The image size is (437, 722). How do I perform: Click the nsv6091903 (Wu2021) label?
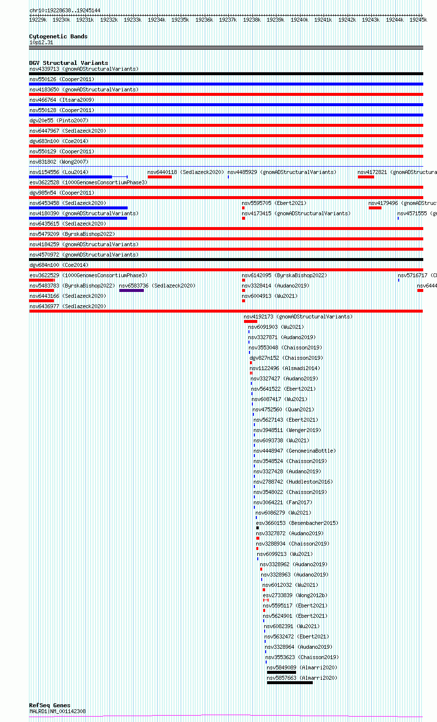coord(276,327)
